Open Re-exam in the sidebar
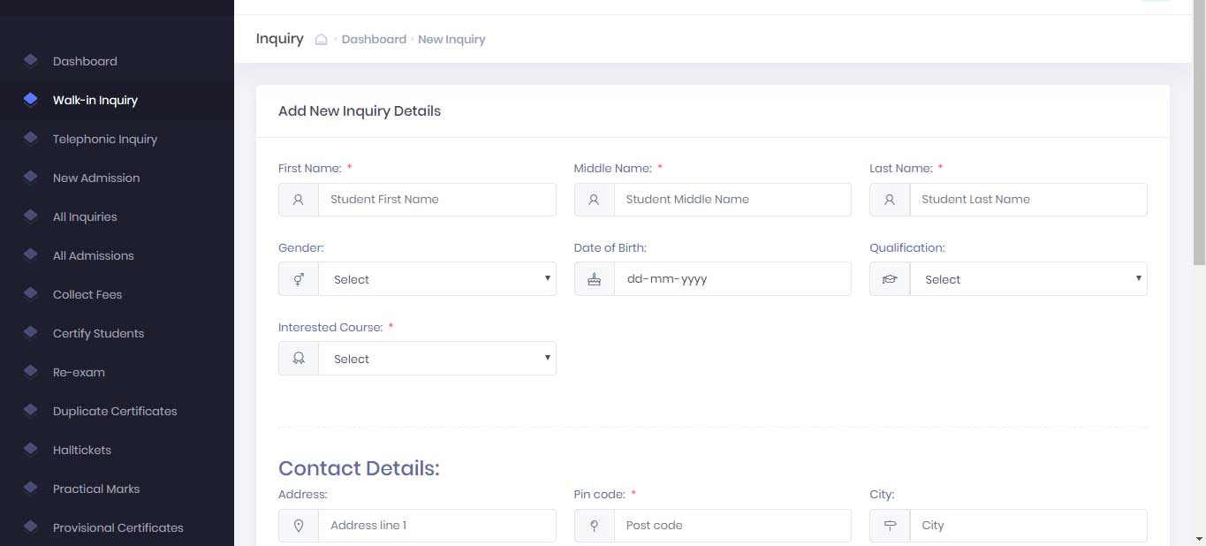This screenshot has width=1206, height=546. [117, 372]
